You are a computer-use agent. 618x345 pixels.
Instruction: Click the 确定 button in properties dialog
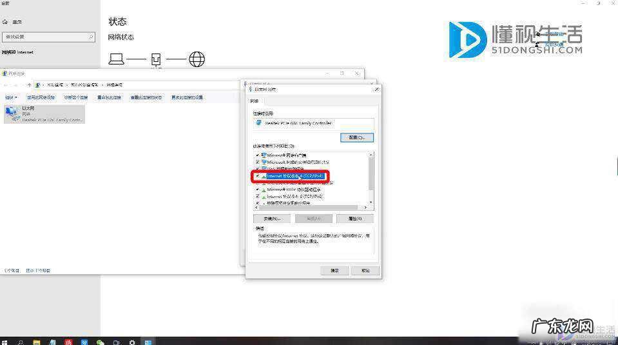(x=334, y=270)
